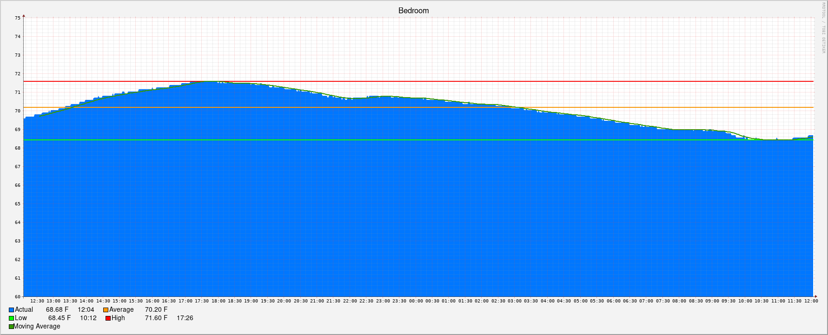Viewport: 828px width, 335px height.
Task: Select the 70.20 F Average value
Action: click(x=156, y=310)
